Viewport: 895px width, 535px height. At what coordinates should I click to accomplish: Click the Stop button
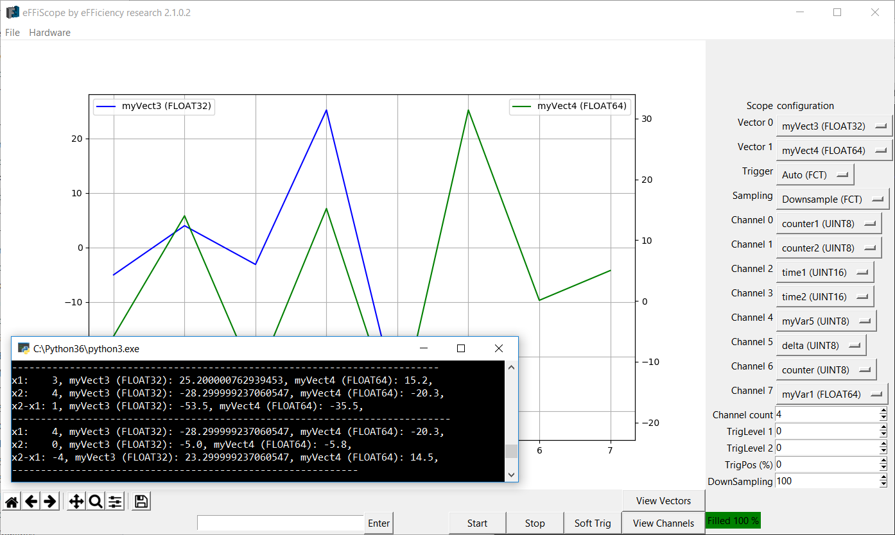535,523
